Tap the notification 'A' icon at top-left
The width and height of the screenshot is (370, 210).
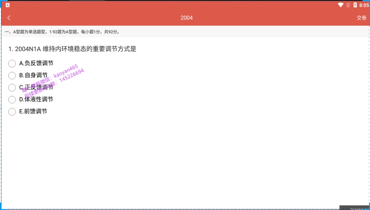(x=7, y=5)
